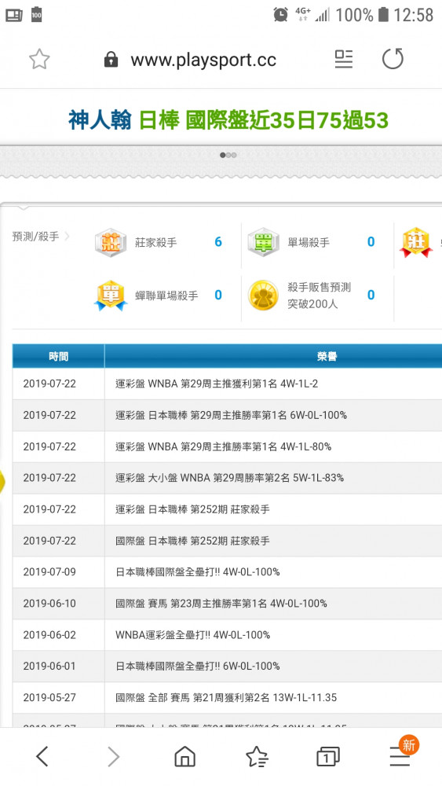Tap the bookmark star icon
Viewport: 442px width, 786px height.
[x=39, y=60]
